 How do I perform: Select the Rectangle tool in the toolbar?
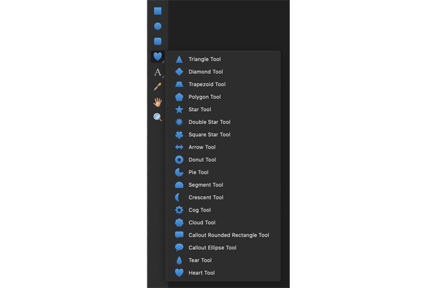[x=158, y=11]
